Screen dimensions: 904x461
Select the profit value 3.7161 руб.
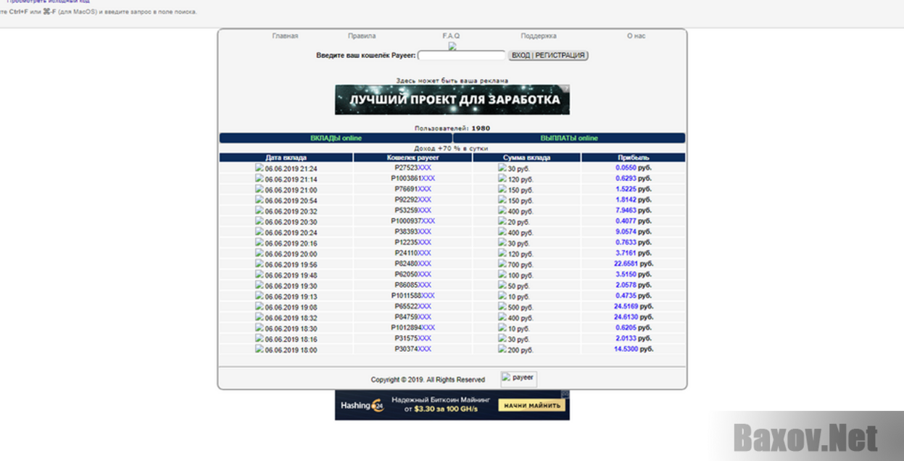pos(633,253)
